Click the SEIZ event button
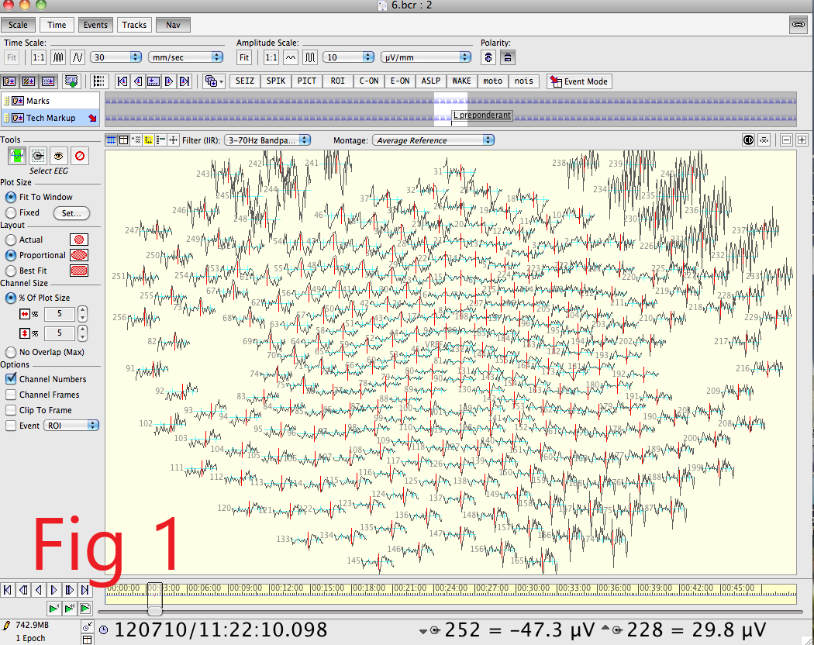The image size is (814, 645). (x=244, y=81)
